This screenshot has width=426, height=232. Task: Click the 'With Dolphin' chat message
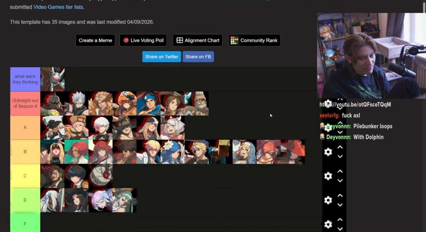368,137
